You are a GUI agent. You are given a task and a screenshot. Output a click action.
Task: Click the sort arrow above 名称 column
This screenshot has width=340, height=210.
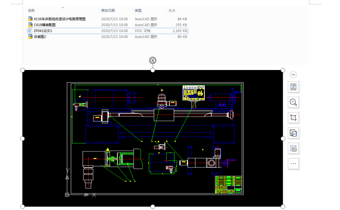point(63,7)
